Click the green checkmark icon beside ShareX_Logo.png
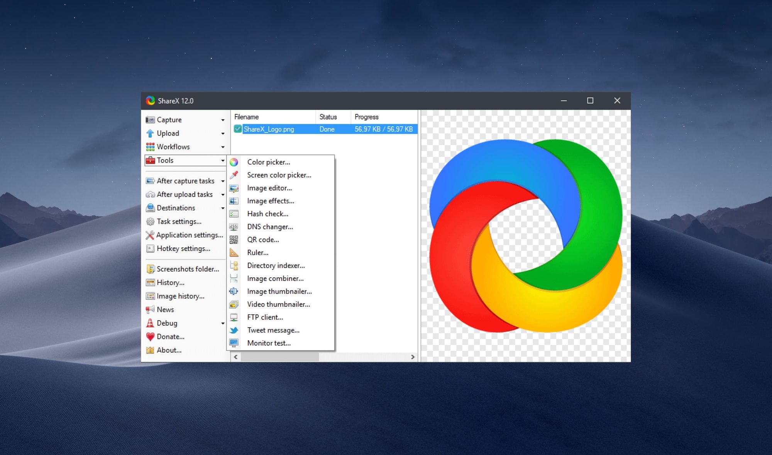The height and width of the screenshot is (455, 772). pos(238,129)
